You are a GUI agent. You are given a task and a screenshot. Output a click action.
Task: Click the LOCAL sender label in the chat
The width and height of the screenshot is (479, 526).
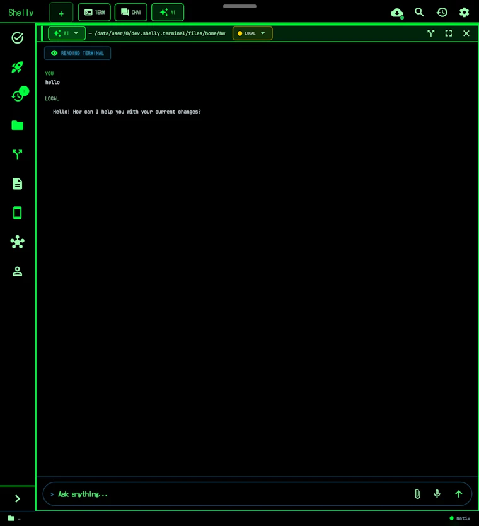tap(52, 98)
